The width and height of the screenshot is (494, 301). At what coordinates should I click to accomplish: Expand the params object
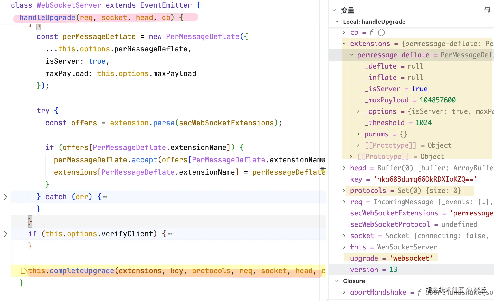pos(358,134)
